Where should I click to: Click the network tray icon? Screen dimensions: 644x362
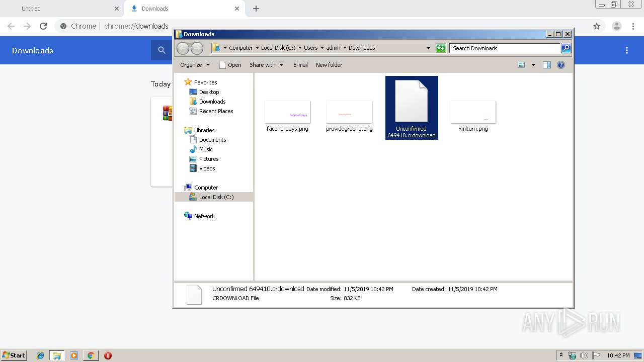572,355
